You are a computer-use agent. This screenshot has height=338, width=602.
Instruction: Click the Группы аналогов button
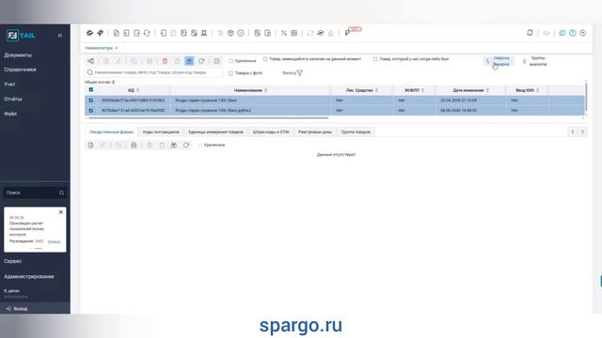click(x=534, y=61)
